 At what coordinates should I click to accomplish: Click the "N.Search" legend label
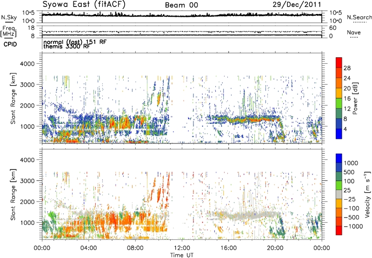tap(359, 17)
